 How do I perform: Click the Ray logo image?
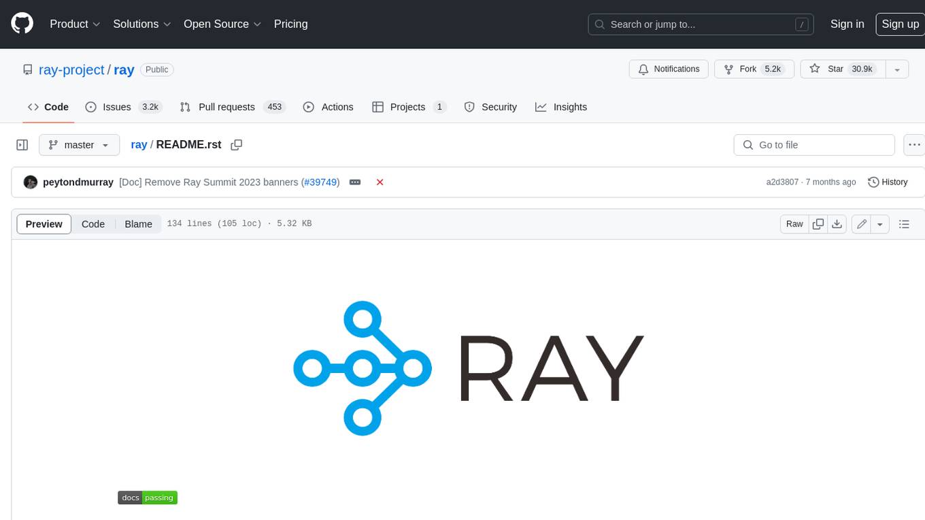[469, 368]
